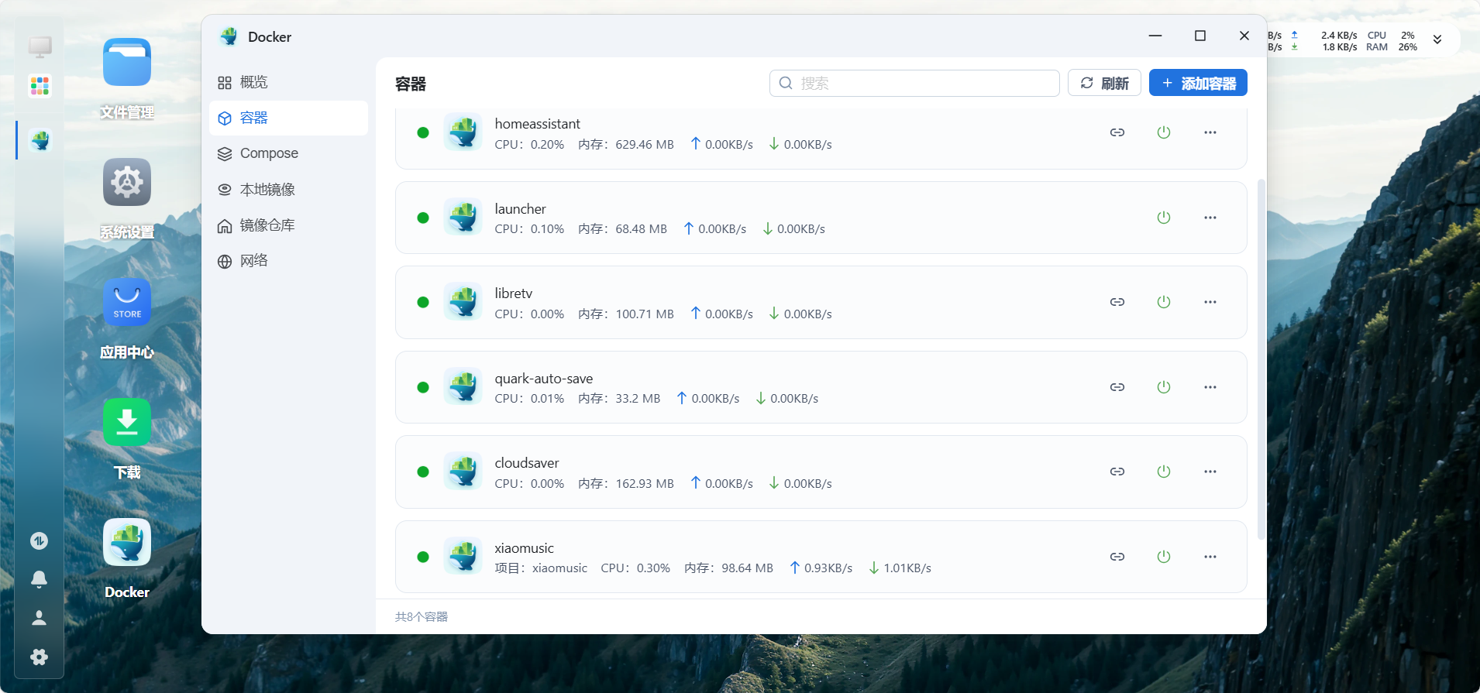Open cloudsaver's link icon

pos(1117,472)
